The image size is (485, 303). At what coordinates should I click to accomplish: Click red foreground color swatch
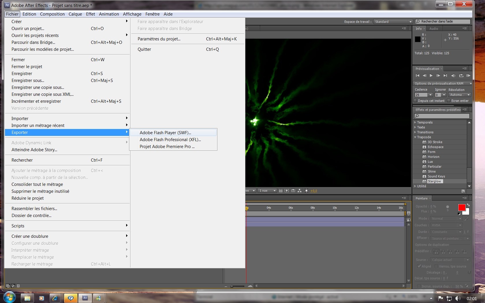point(462,207)
